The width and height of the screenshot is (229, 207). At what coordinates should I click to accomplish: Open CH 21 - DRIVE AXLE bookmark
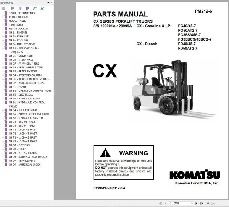(21, 56)
